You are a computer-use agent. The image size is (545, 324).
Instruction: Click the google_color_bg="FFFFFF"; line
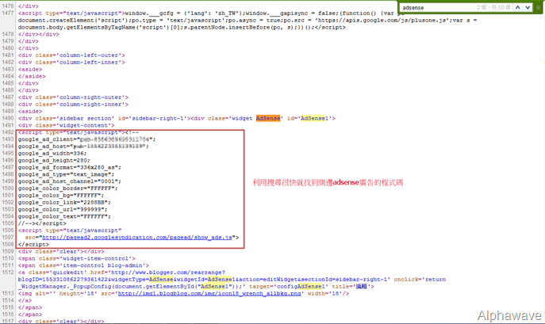tap(61, 196)
